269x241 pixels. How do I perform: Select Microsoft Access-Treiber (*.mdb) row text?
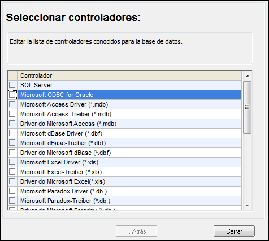pyautogui.click(x=66, y=114)
